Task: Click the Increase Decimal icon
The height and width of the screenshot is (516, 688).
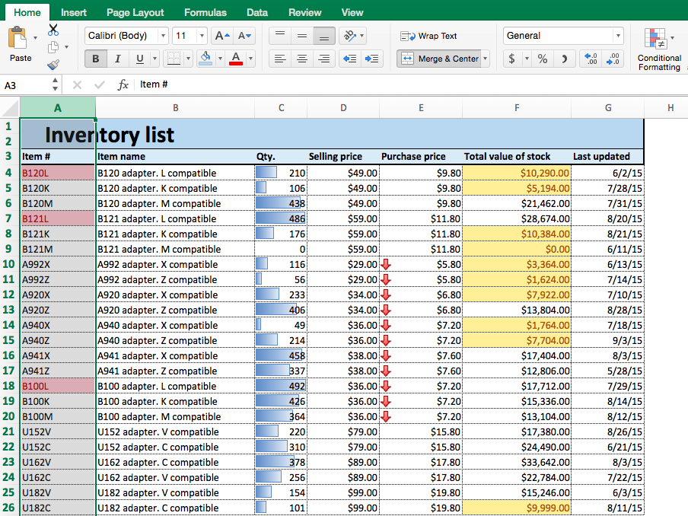Action: point(589,59)
